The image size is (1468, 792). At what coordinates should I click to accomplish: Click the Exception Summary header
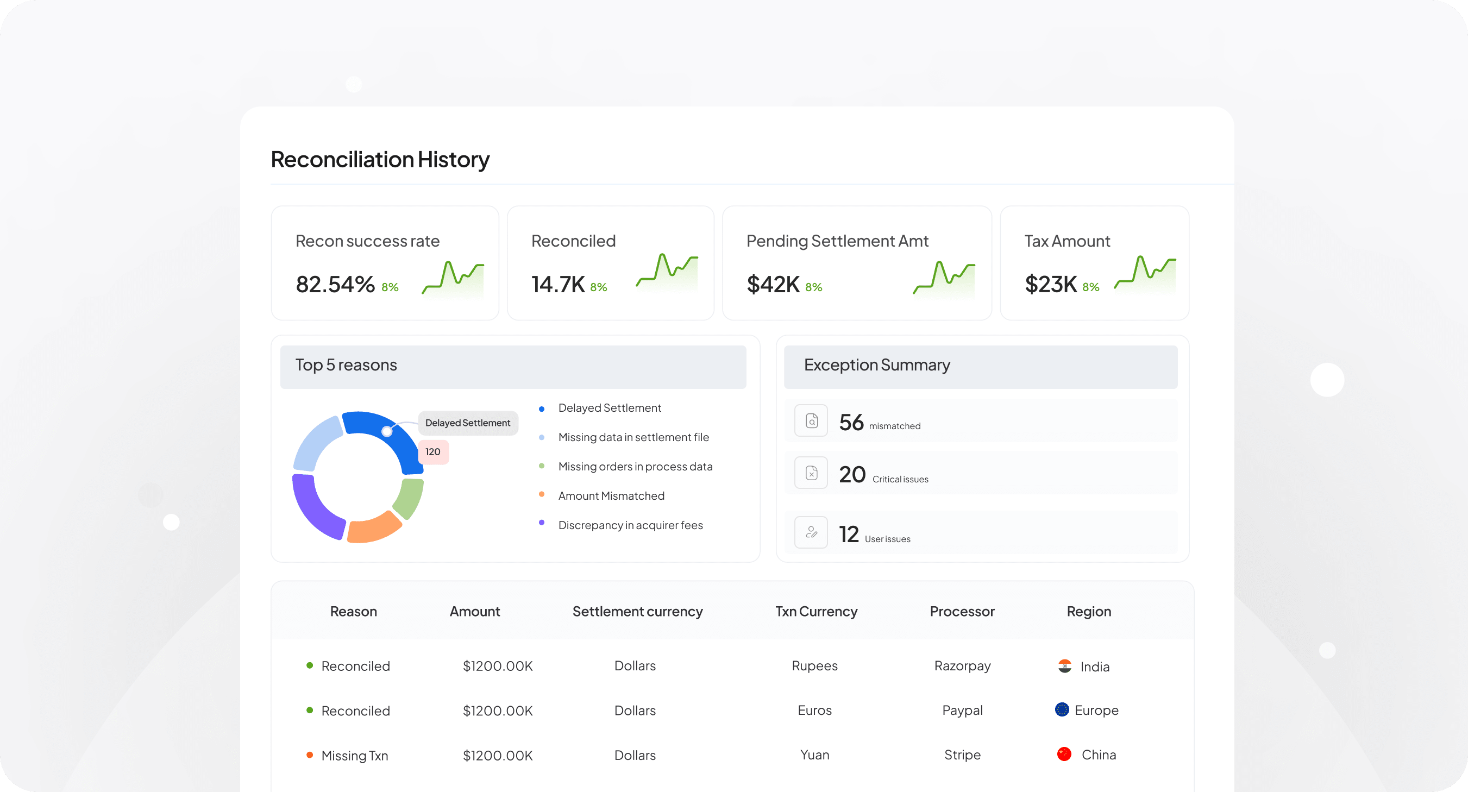(981, 367)
